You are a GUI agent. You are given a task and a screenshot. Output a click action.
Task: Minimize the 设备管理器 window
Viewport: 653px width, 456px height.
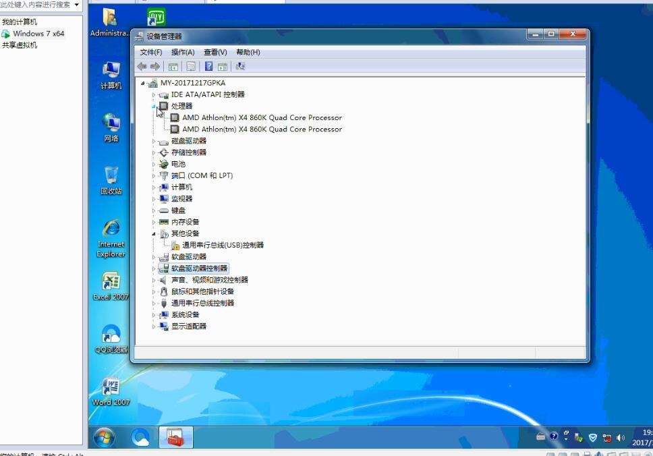(x=535, y=34)
